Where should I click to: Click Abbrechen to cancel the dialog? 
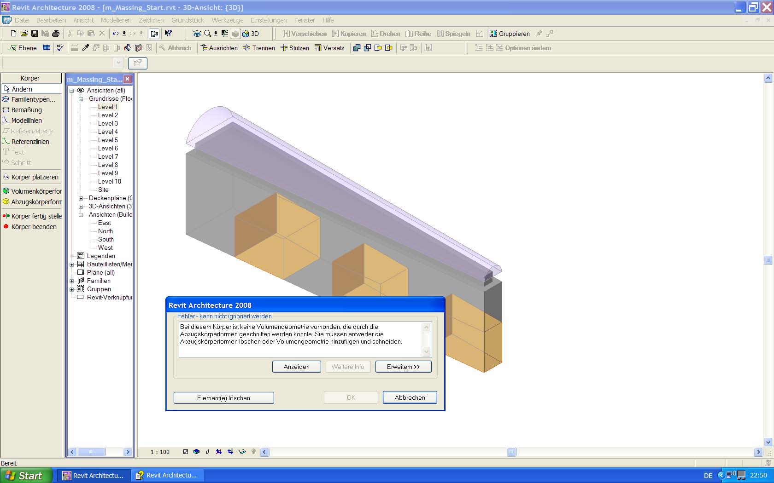410,397
